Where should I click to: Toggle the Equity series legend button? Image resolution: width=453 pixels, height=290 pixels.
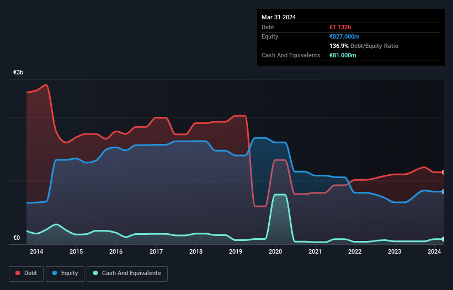[65, 273]
